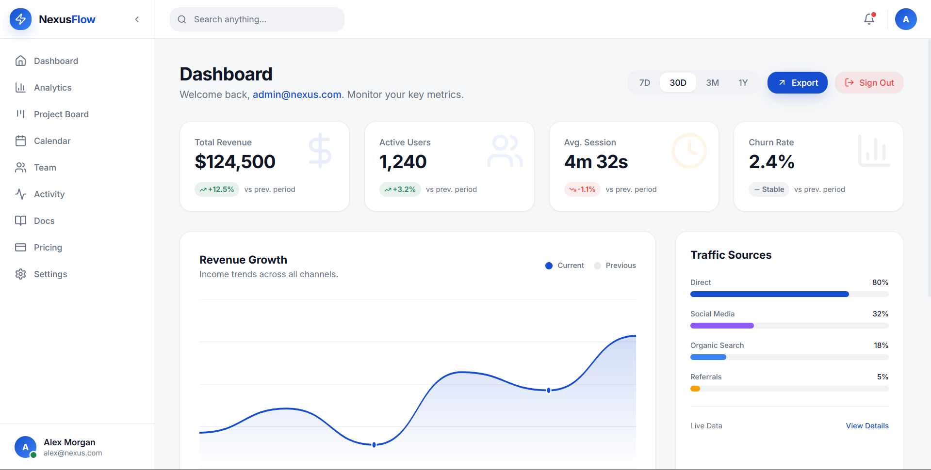Click the NexusFlow lightning bolt logo
The height and width of the screenshot is (470, 931).
pyautogui.click(x=20, y=19)
